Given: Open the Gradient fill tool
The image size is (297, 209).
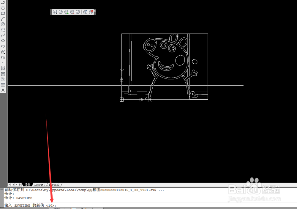Looking at the screenshot, I should [3, 74].
